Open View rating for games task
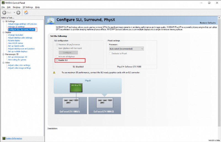The image size is (221, 142). (x=17, y=60)
